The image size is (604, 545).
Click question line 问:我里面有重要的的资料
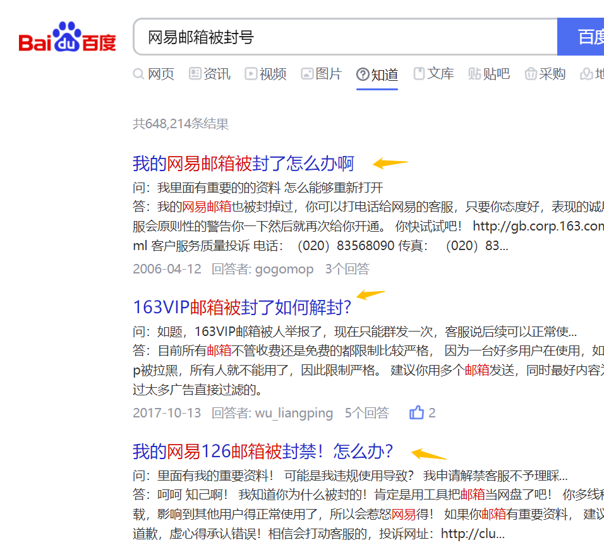(258, 188)
